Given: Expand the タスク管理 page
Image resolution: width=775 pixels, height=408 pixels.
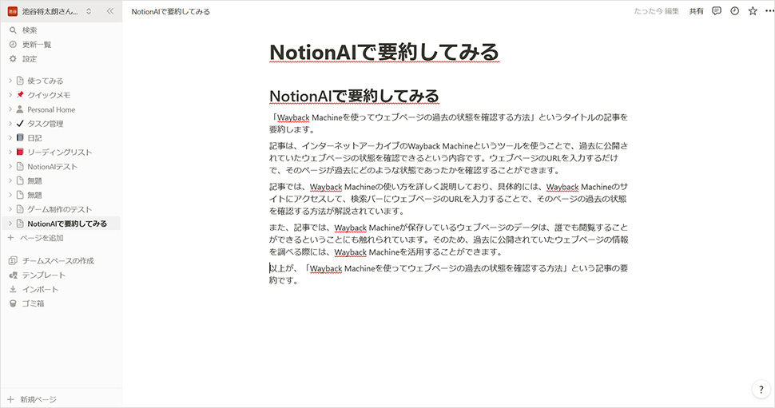Looking at the screenshot, I should (x=10, y=124).
